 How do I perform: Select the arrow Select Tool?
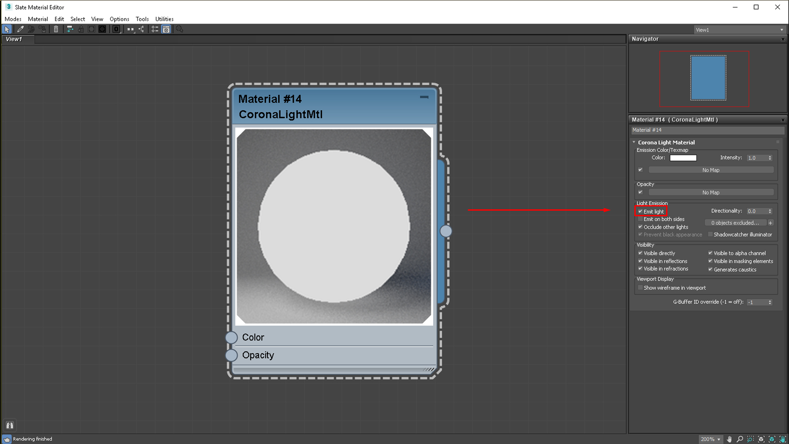click(x=7, y=29)
